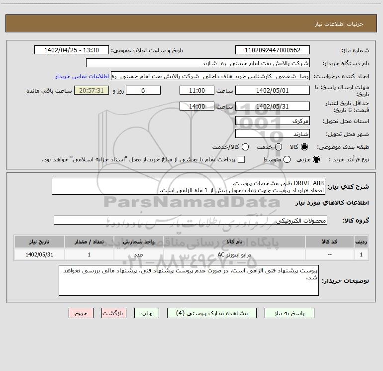Click the -- code cell in درایو اینورتر AC row
The width and height of the screenshot is (383, 371).
coord(329,254)
